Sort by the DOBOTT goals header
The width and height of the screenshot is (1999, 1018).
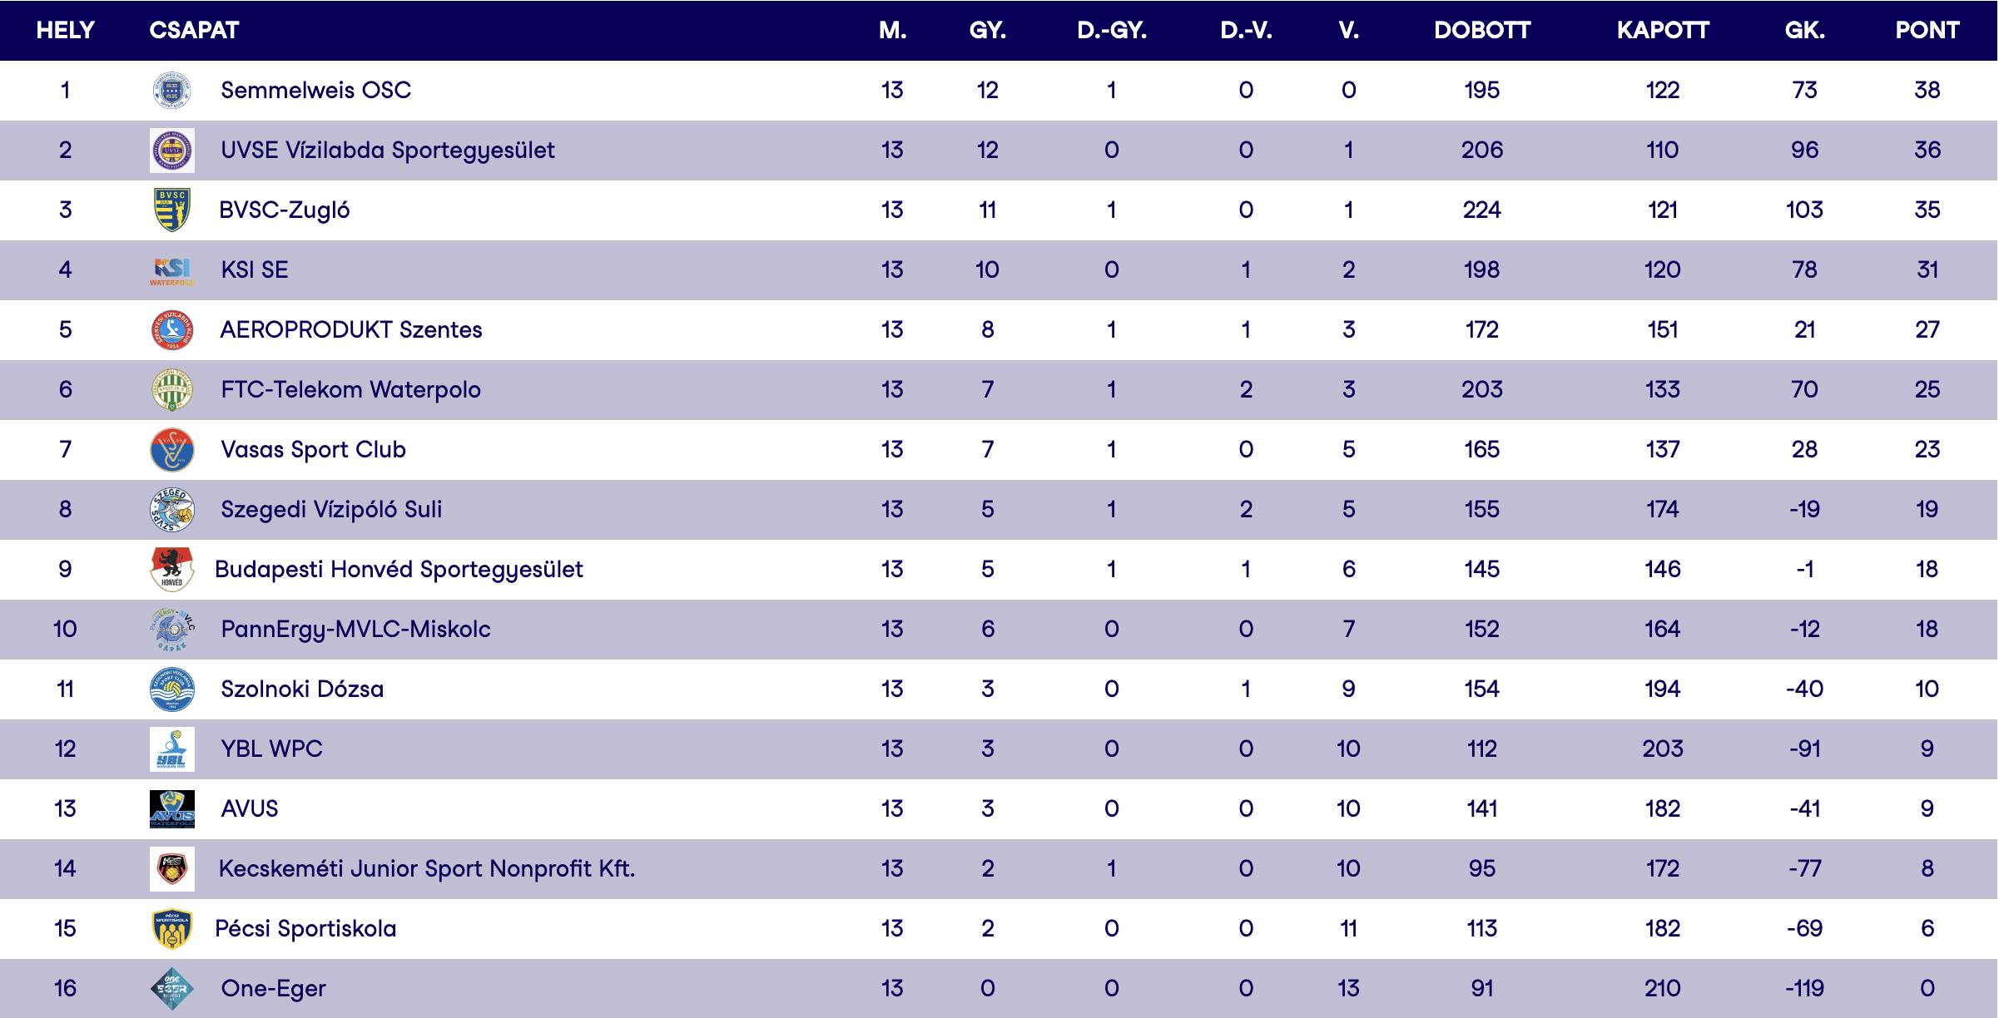(x=1481, y=31)
